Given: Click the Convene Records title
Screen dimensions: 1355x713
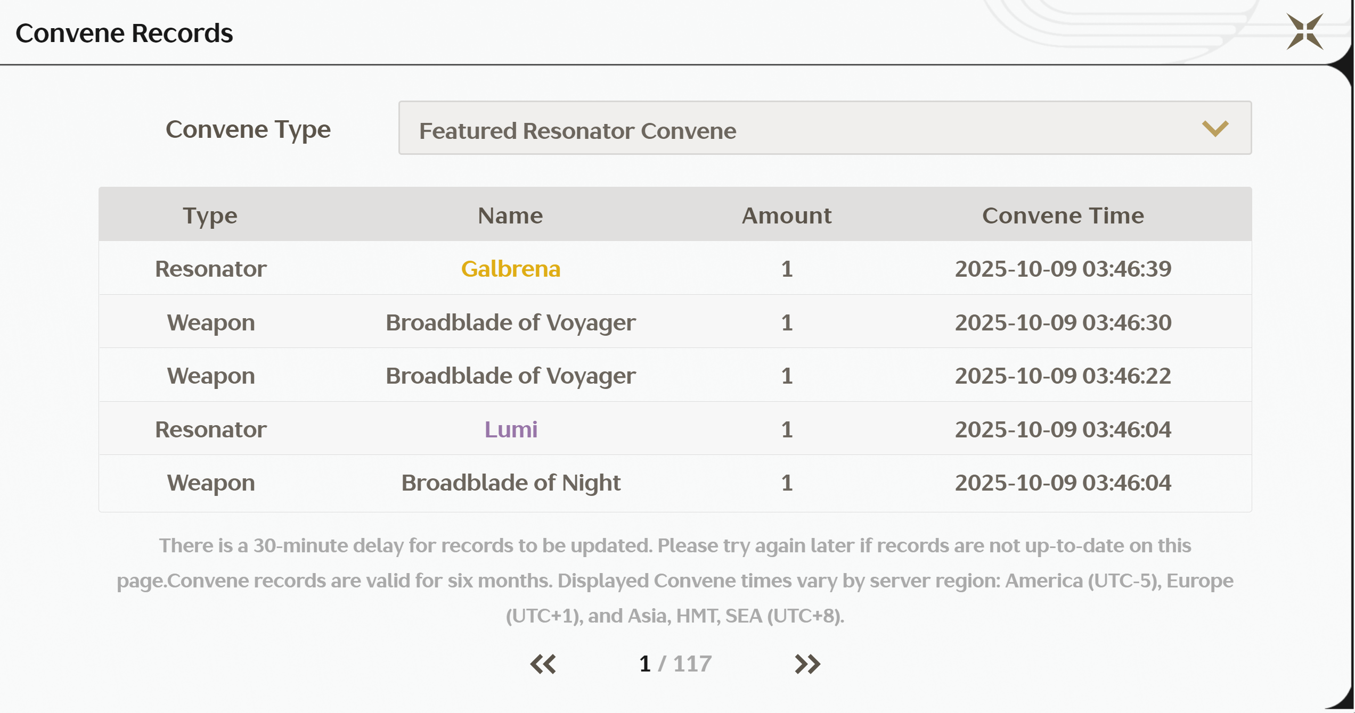Looking at the screenshot, I should pos(124,33).
